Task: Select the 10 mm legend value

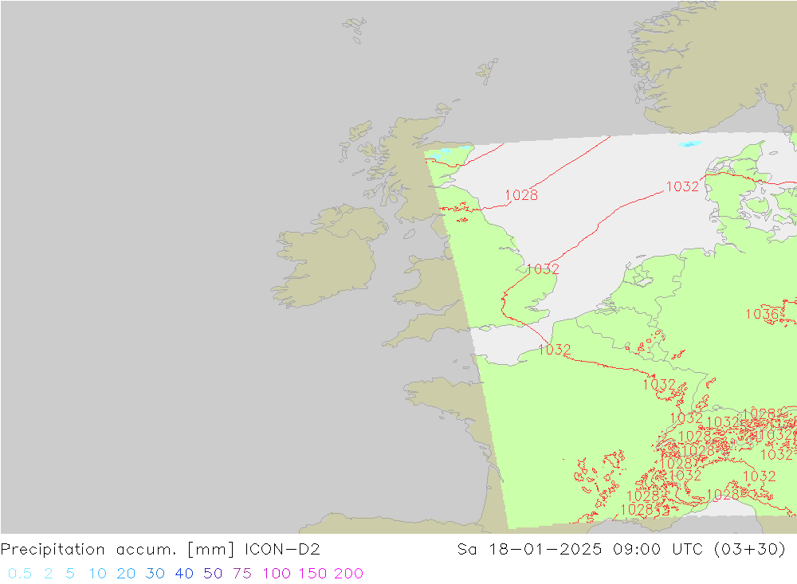Action: (97, 574)
